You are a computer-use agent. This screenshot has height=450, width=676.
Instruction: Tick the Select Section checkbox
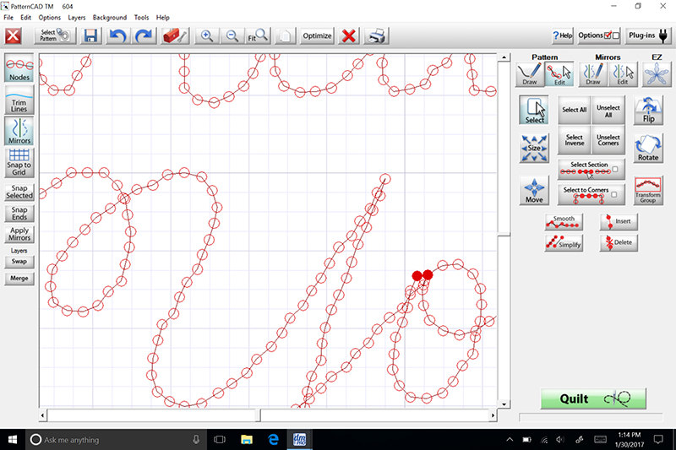pos(616,170)
